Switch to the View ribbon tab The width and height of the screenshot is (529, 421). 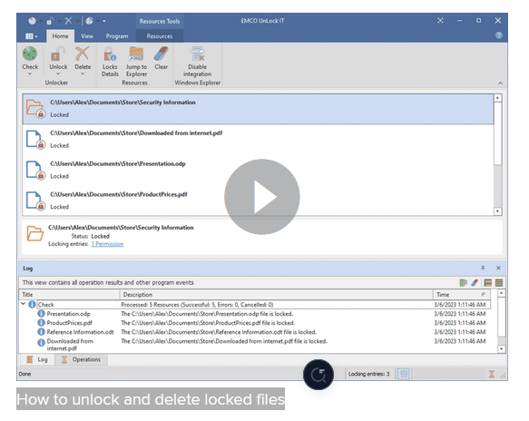point(87,35)
